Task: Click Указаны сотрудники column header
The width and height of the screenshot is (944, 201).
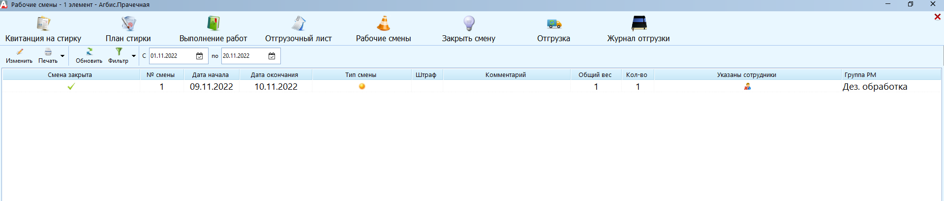Action: click(747, 75)
